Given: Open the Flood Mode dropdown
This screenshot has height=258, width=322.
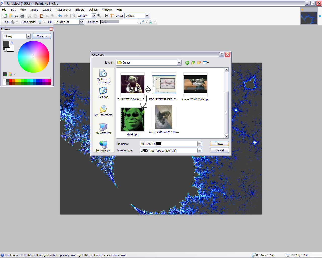Looking at the screenshot, I should coord(42,22).
